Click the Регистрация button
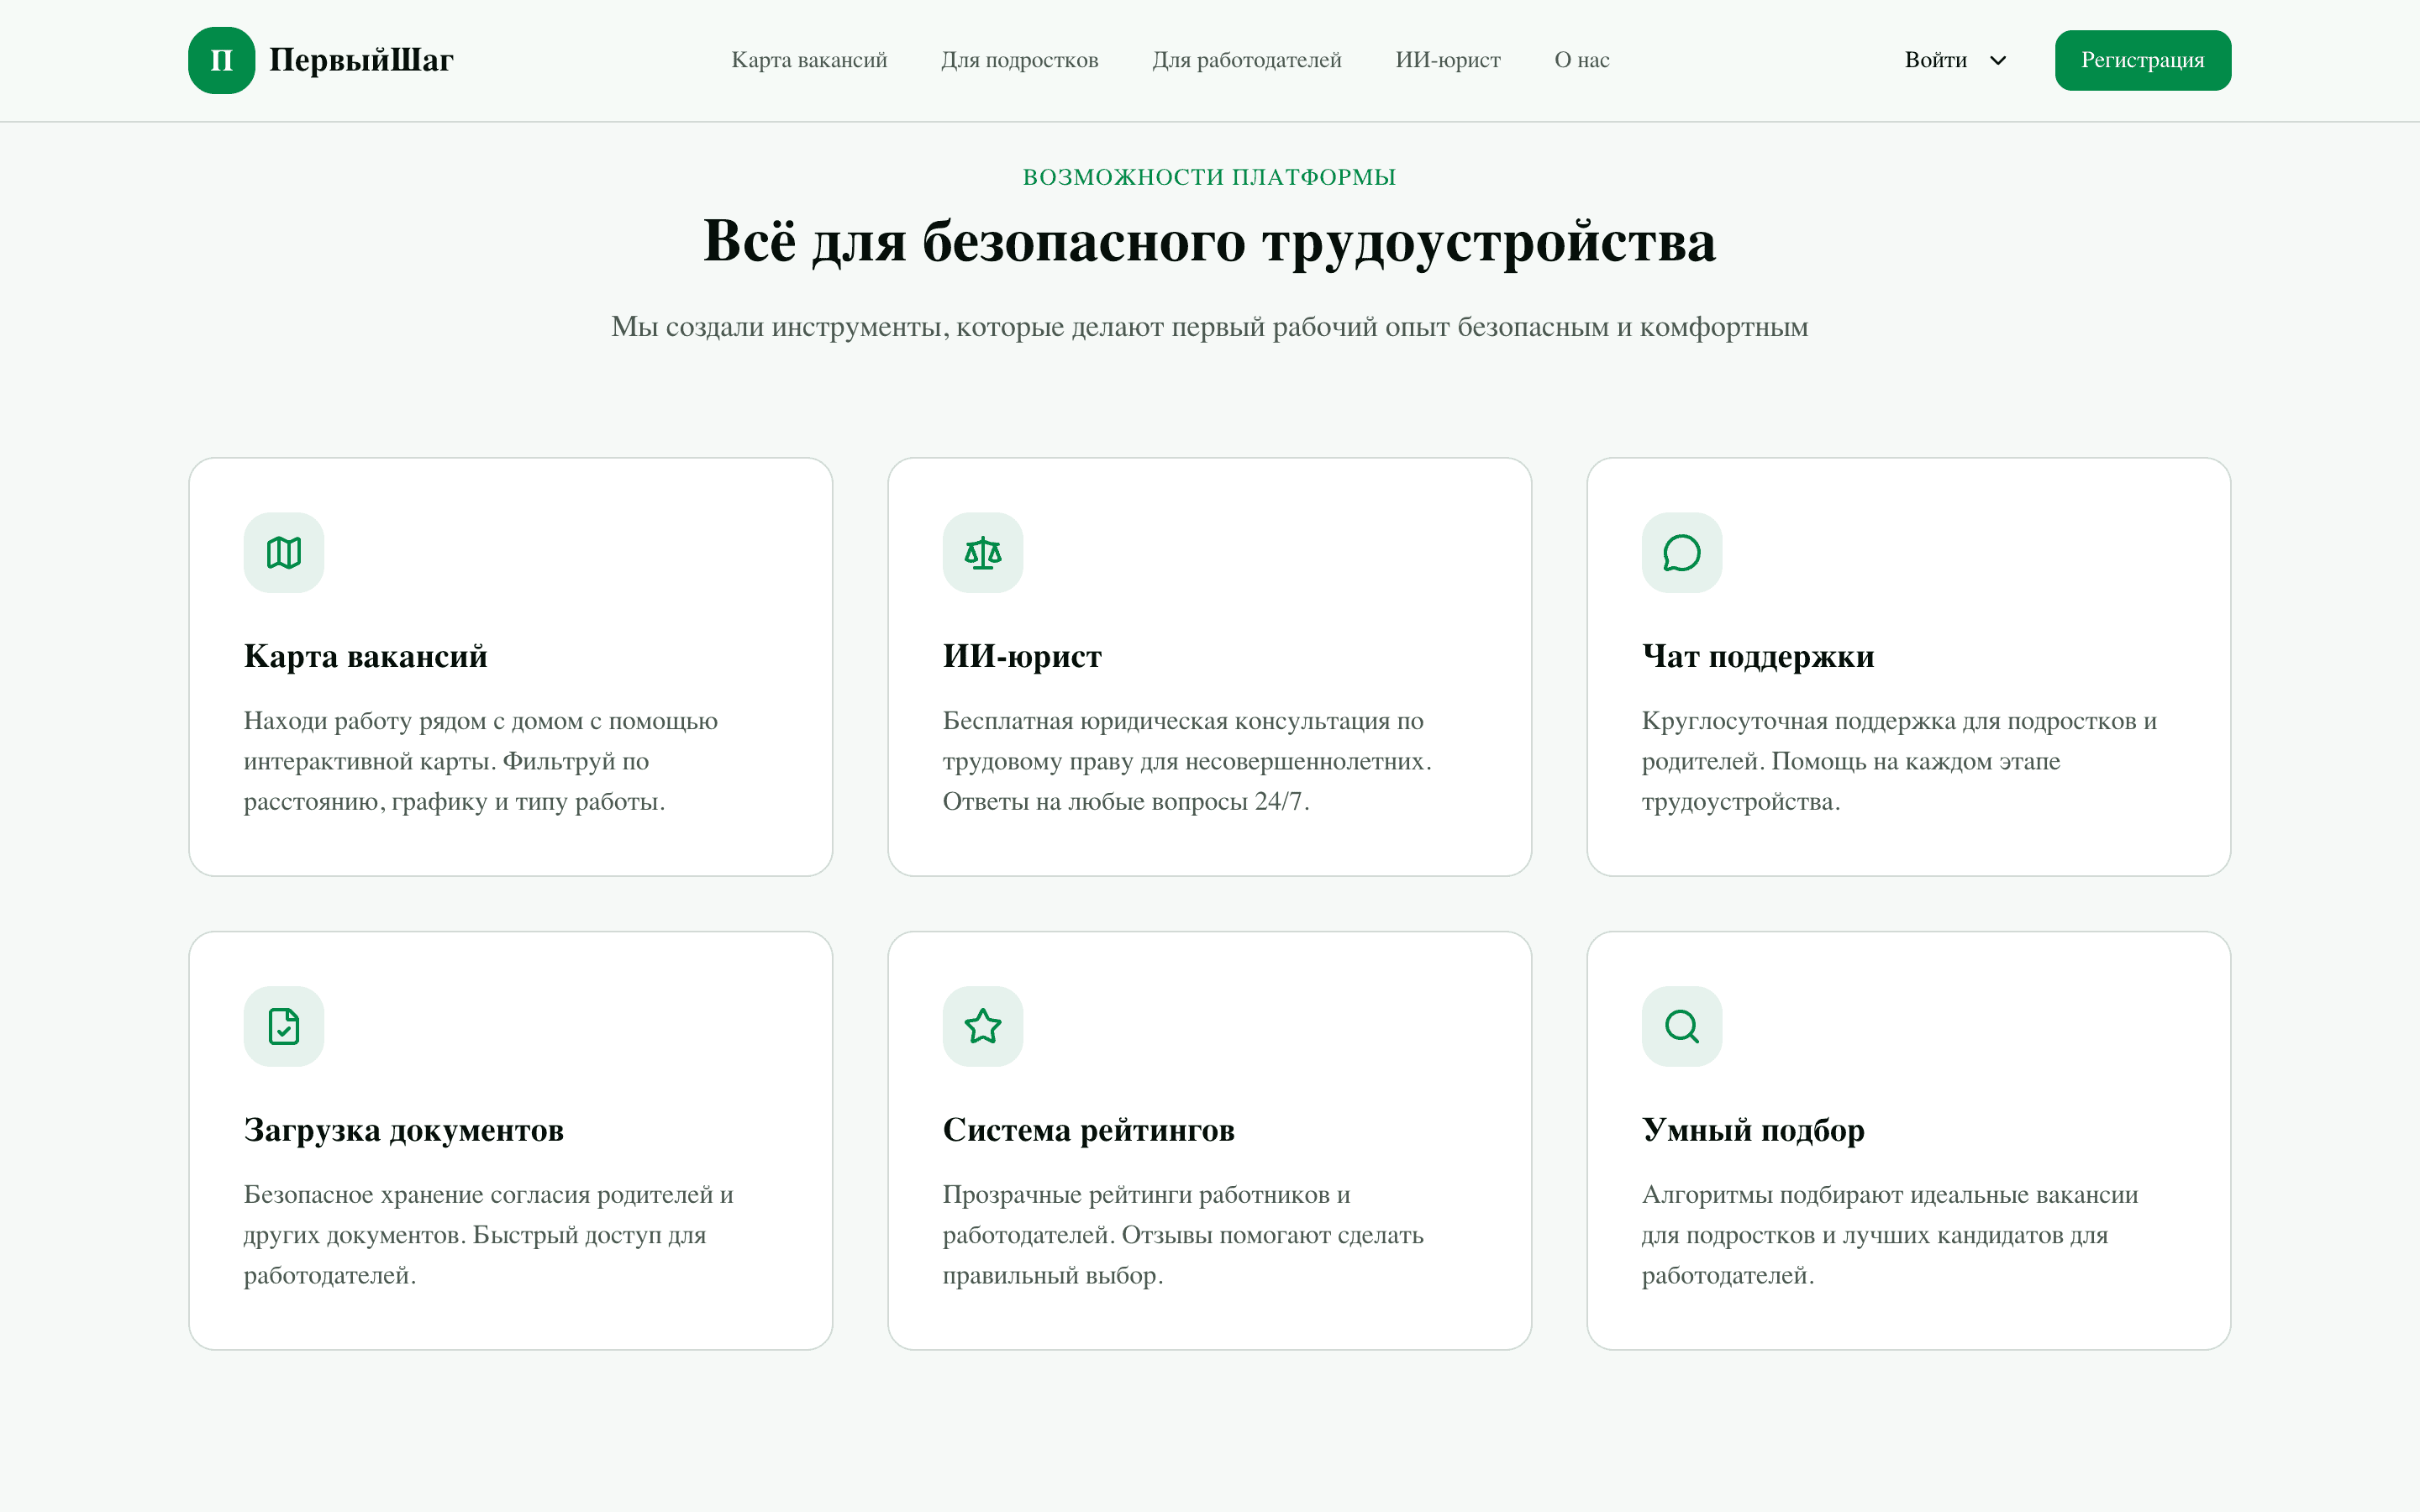This screenshot has width=2420, height=1512. (x=2142, y=60)
